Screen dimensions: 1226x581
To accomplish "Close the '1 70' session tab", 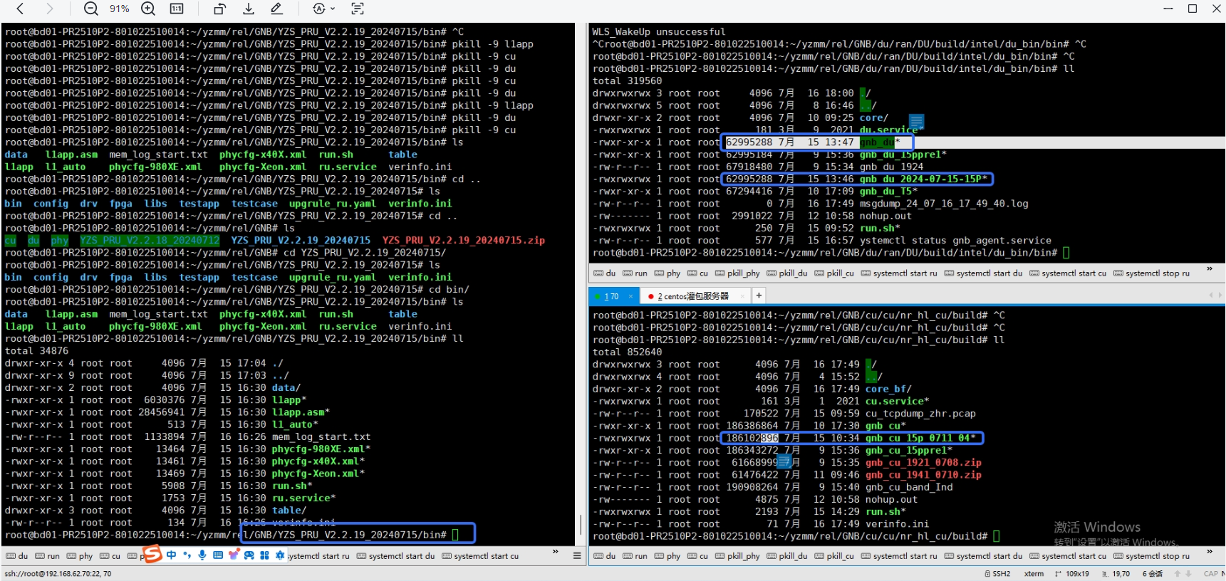I will [x=630, y=296].
